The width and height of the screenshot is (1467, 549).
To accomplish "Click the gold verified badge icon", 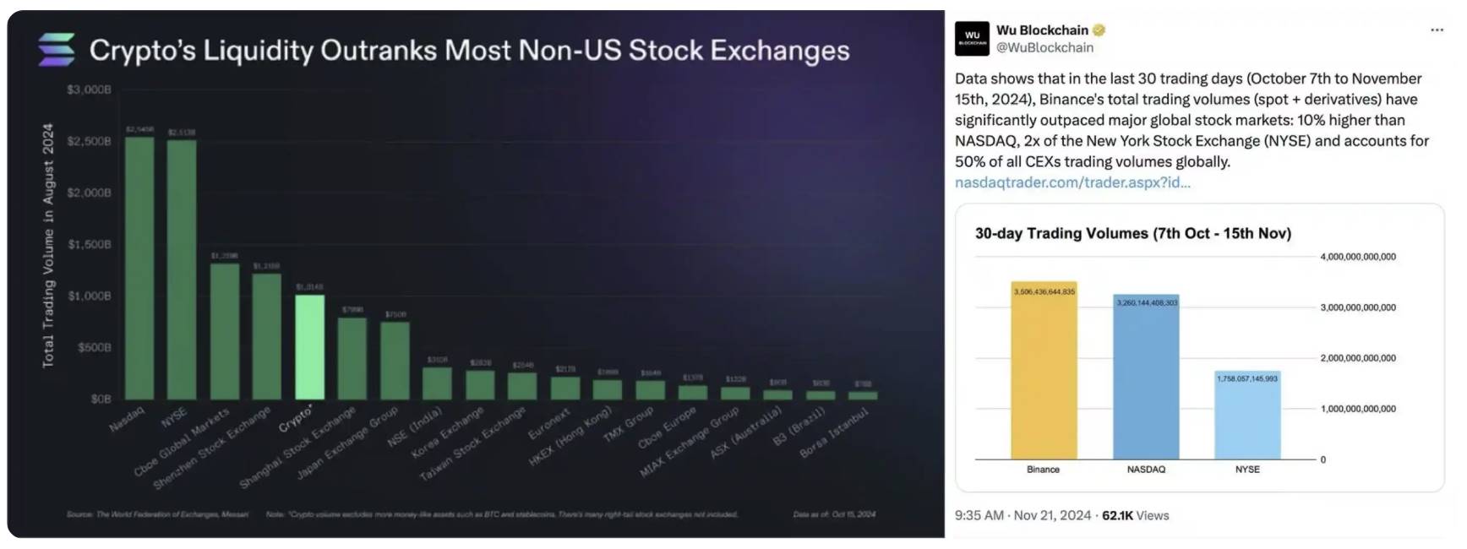I will click(x=1099, y=30).
